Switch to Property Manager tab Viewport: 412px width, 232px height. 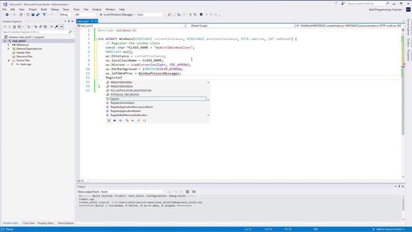tap(46, 223)
